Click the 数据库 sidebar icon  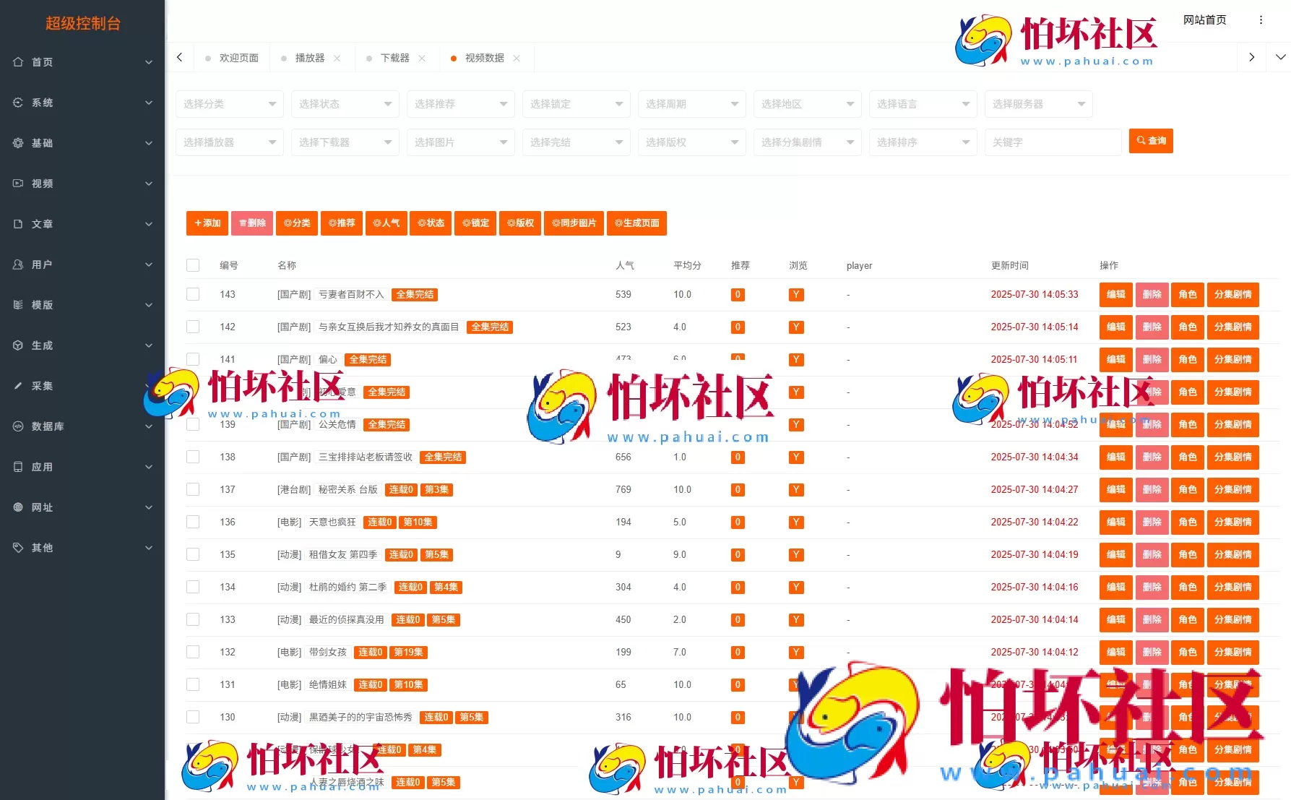[18, 426]
